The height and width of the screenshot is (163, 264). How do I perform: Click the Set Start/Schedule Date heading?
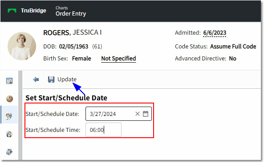point(66,98)
